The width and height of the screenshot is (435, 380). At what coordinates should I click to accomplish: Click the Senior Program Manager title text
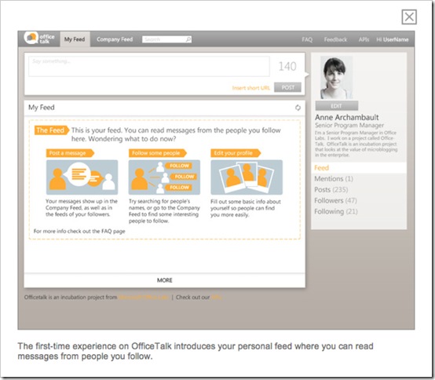pyautogui.click(x=349, y=126)
